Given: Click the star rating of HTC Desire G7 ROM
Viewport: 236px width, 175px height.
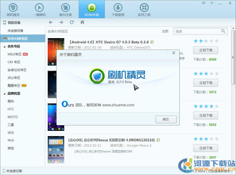Looking at the screenshot, I should point(206,41).
